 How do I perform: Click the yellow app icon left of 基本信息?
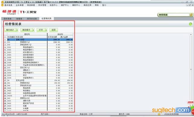pyautogui.click(x=2, y=5)
